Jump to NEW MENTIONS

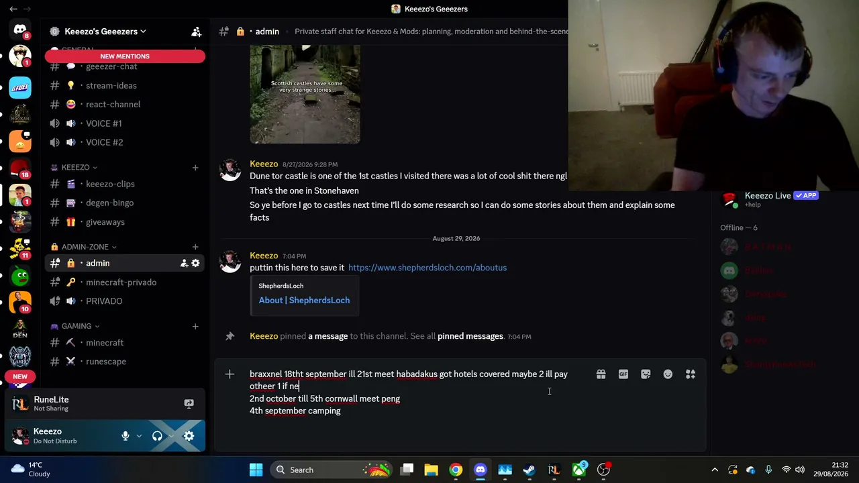tap(125, 56)
